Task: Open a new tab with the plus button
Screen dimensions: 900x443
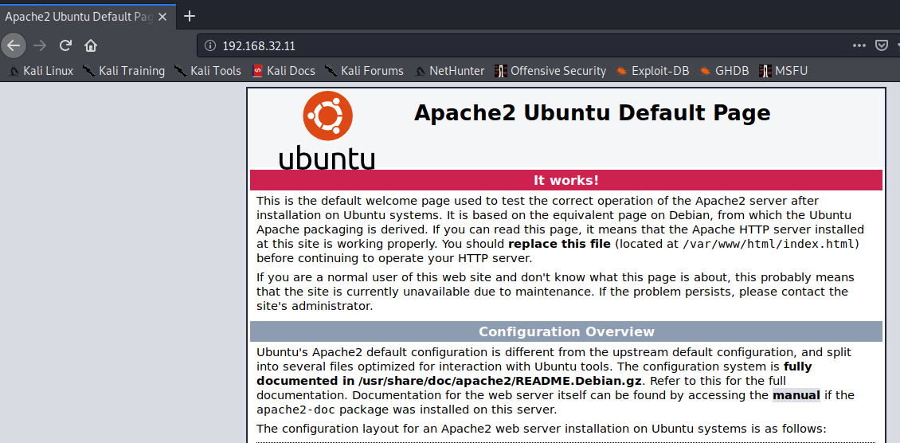Action: [190, 16]
